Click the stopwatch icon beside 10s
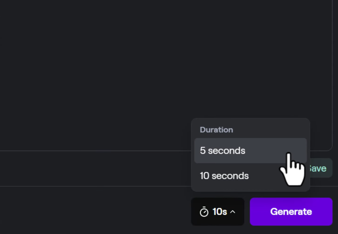The width and height of the screenshot is (338, 234). [x=204, y=212]
